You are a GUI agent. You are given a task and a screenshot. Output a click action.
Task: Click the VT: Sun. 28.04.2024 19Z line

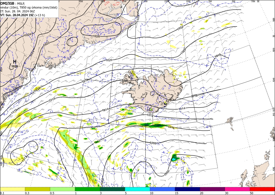pos(23,15)
